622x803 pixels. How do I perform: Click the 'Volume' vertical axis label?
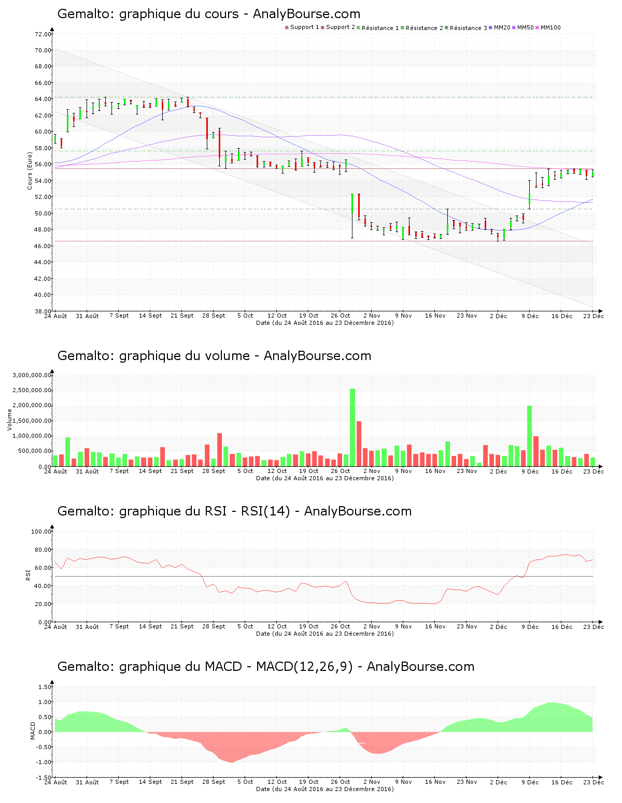pos(10,420)
